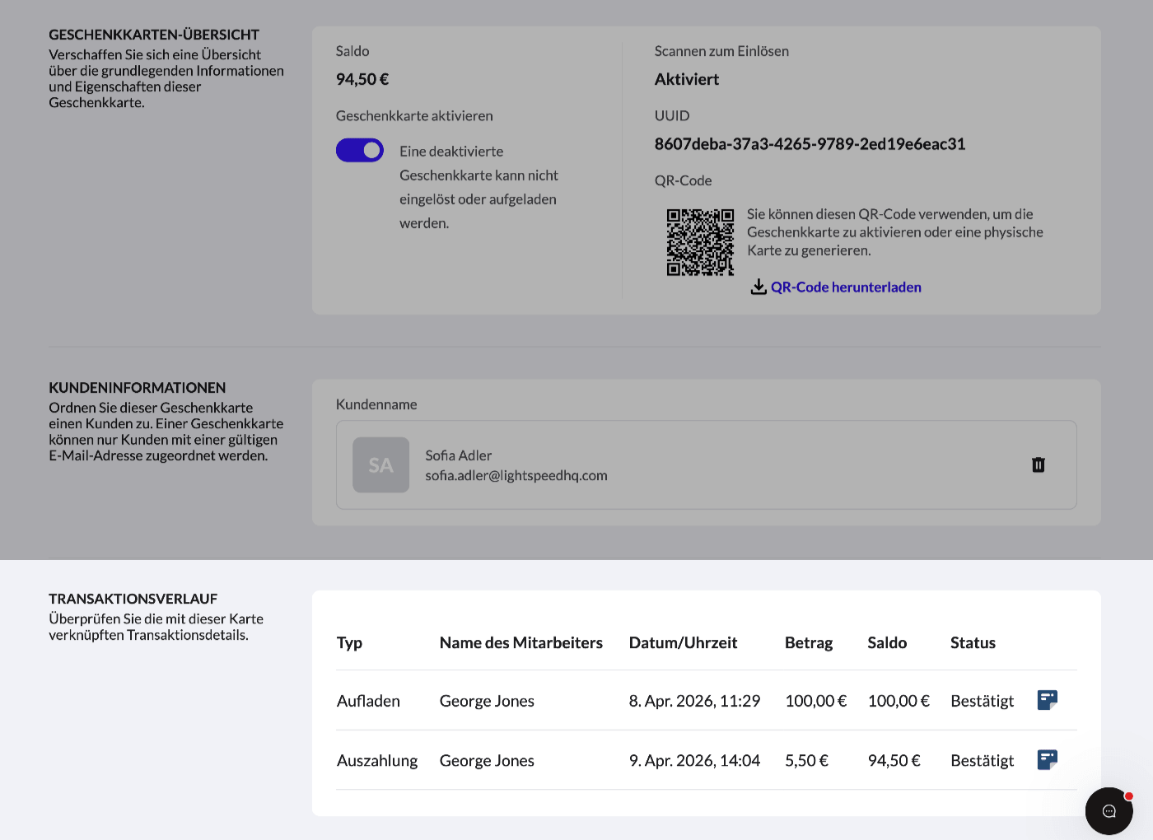Click the QR code image
The width and height of the screenshot is (1153, 840).
[x=700, y=242]
